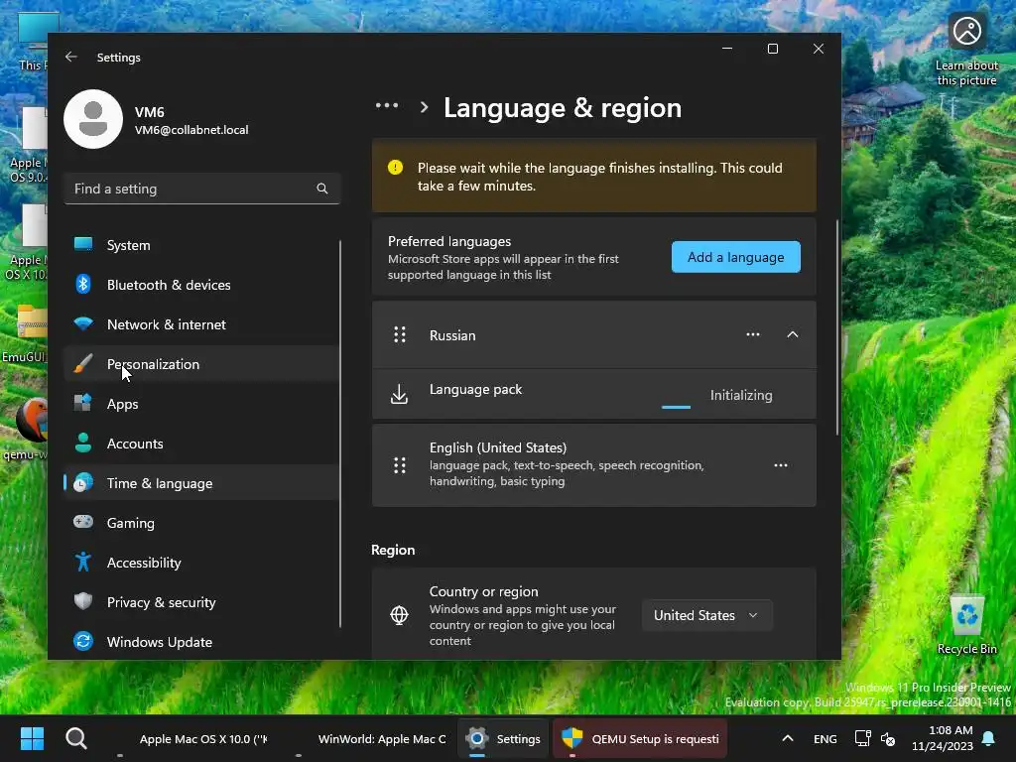Click the English (United States) language row
The width and height of the screenshot is (1016, 762).
(594, 465)
